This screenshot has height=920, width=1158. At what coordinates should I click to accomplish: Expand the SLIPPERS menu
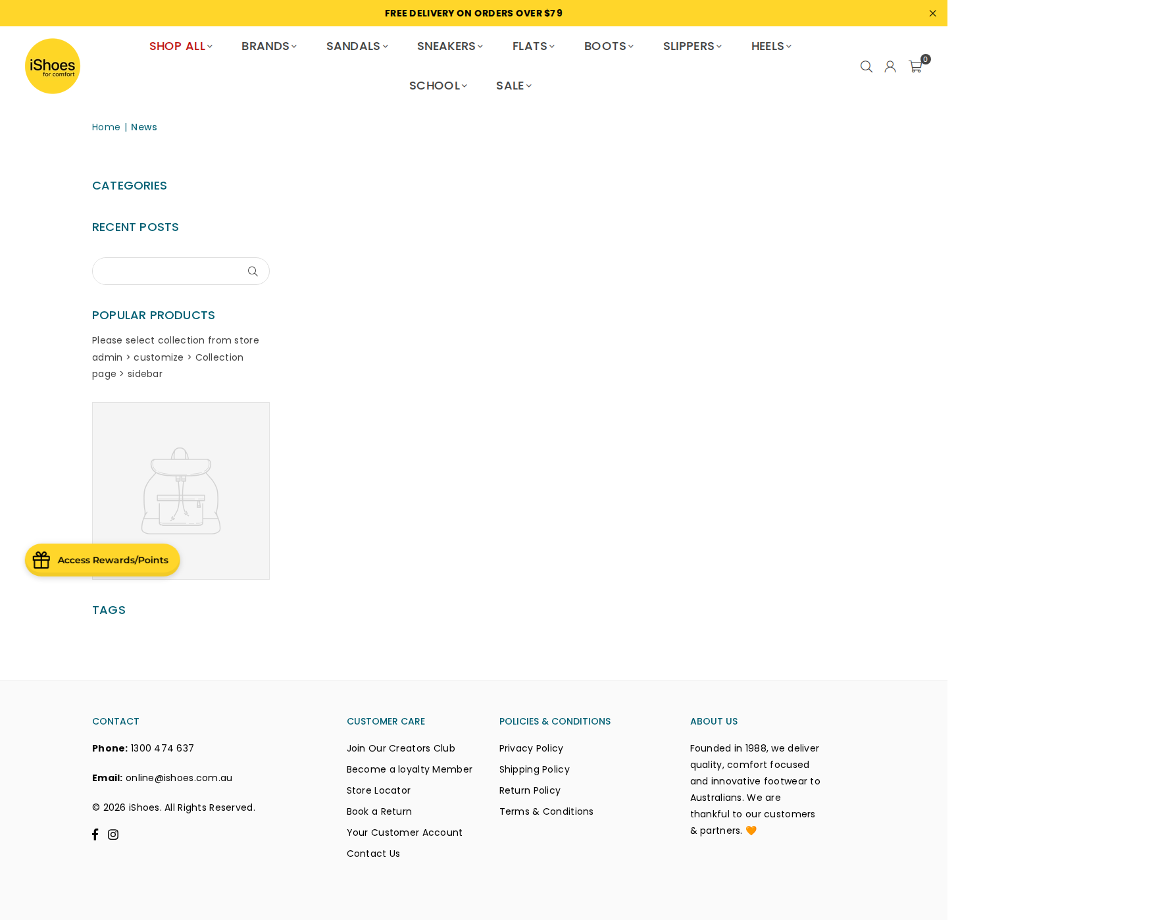tap(693, 46)
